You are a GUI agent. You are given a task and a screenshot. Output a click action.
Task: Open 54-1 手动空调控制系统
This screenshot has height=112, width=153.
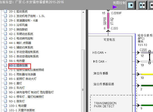[x=24, y=52]
